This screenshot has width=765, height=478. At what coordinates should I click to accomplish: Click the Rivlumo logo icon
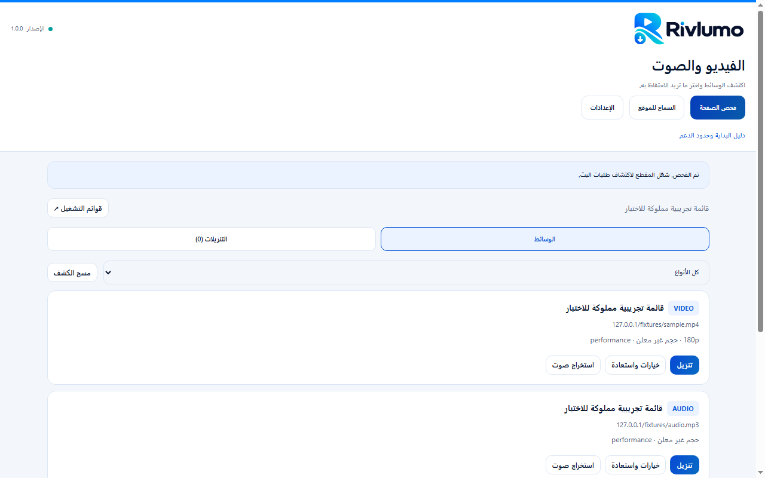tap(649, 29)
